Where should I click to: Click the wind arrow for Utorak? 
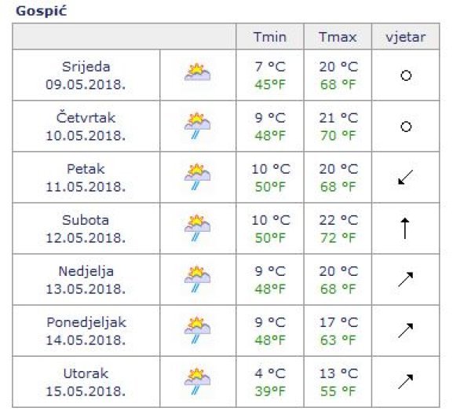(406, 381)
